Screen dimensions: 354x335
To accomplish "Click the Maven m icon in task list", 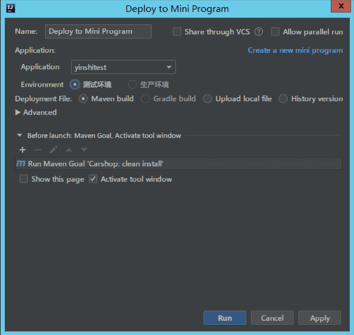I will pos(21,163).
